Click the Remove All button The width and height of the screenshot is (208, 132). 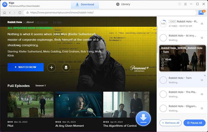171,123
